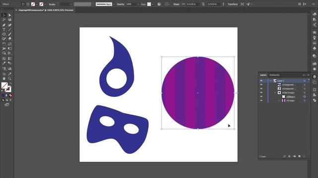Collapse the Clip Group disclosure arrow
318x178 pixels.
275,92
